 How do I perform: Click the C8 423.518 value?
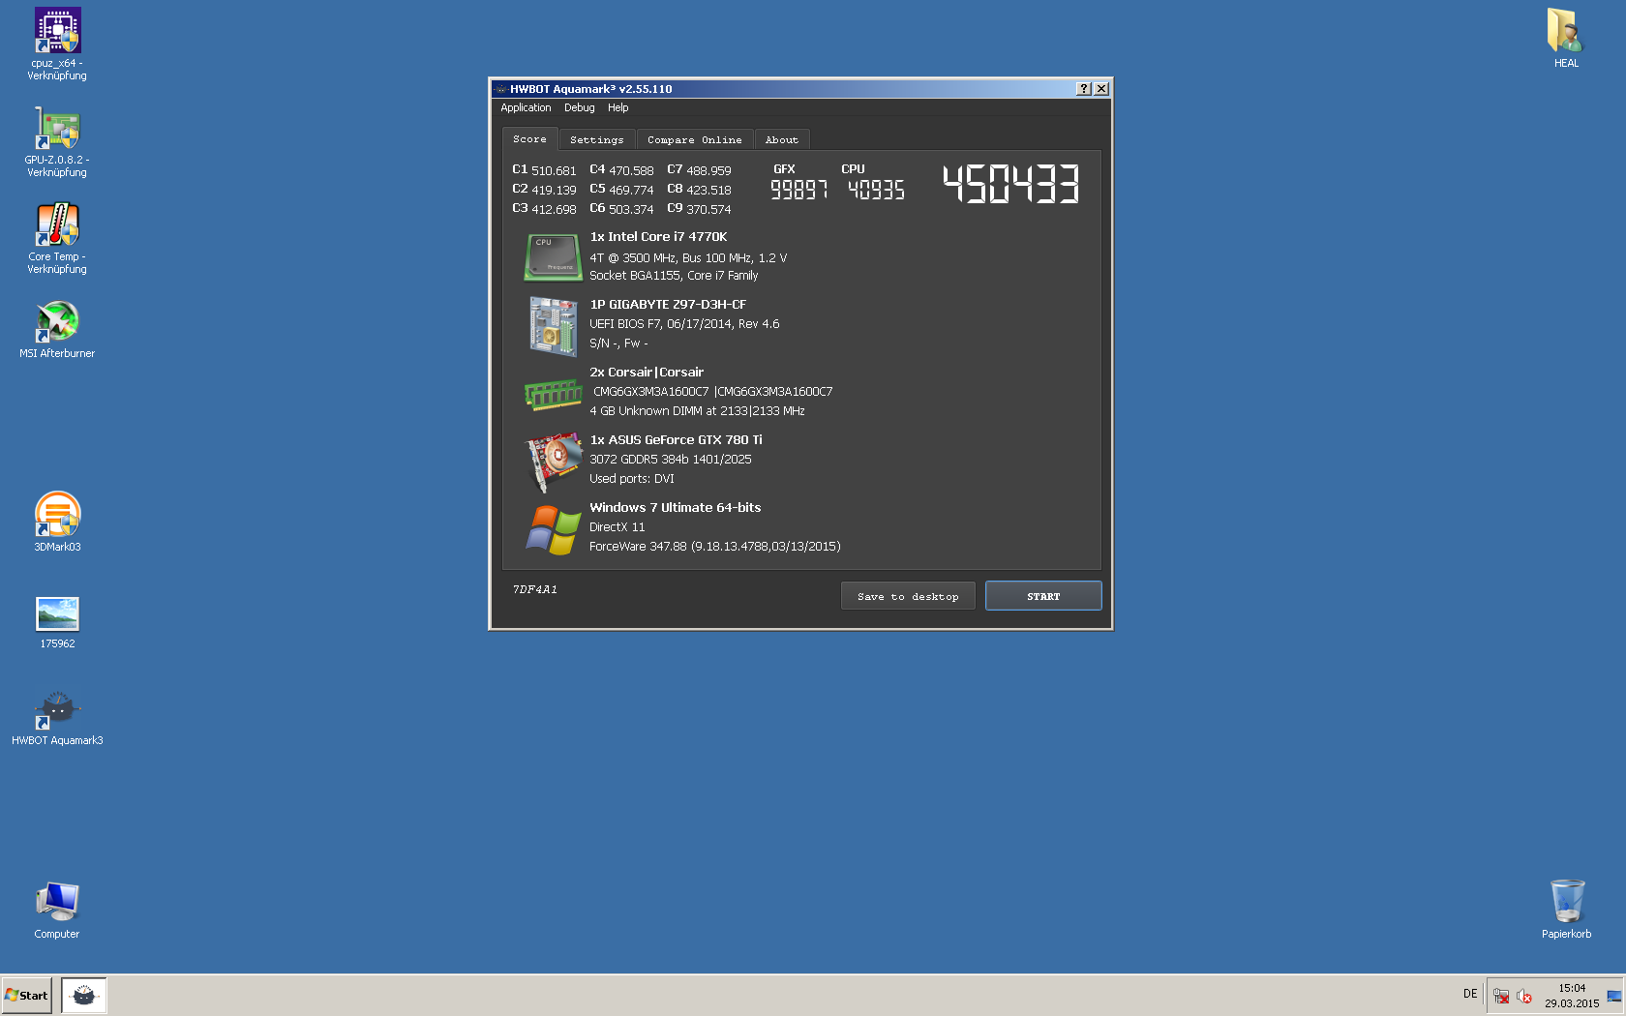click(699, 190)
